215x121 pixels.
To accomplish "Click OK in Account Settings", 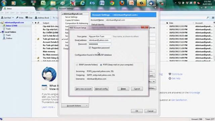I will coord(137,111).
